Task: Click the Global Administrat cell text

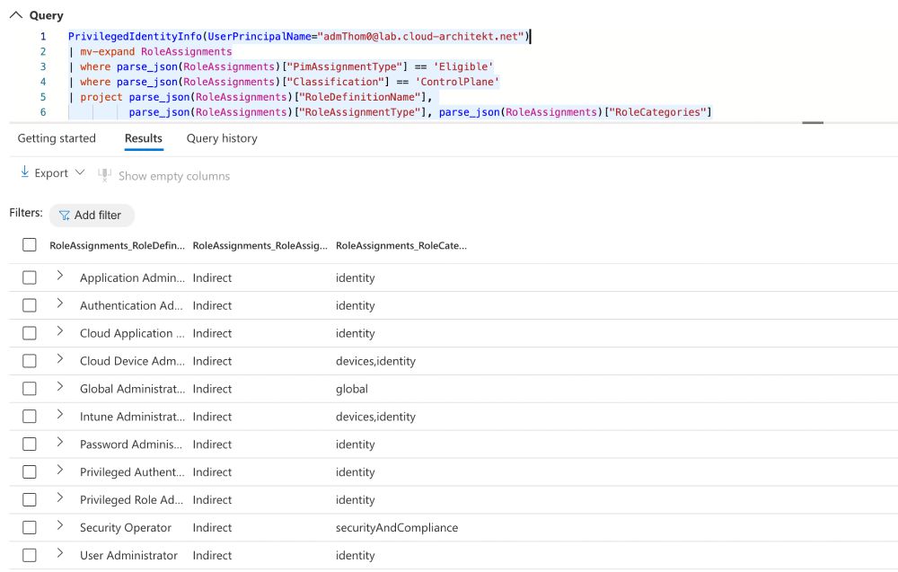Action: click(x=132, y=389)
